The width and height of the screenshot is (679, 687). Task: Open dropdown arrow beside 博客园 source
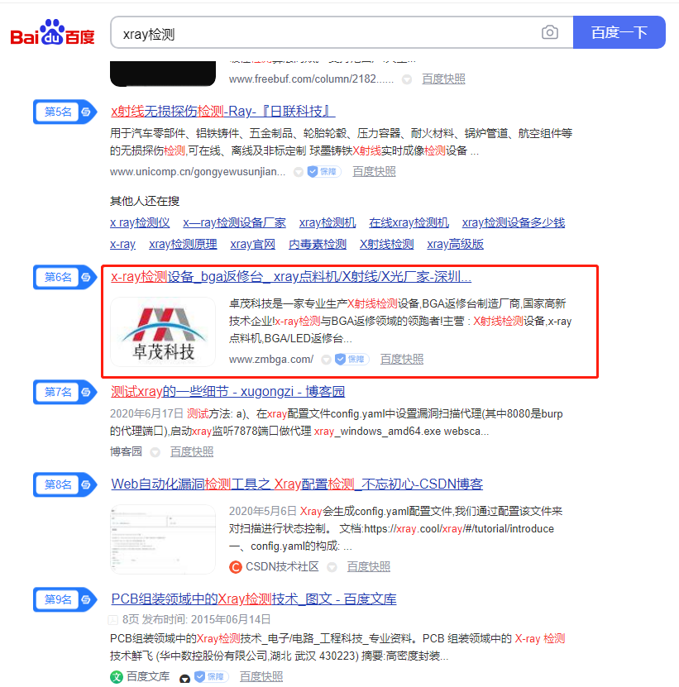155,452
